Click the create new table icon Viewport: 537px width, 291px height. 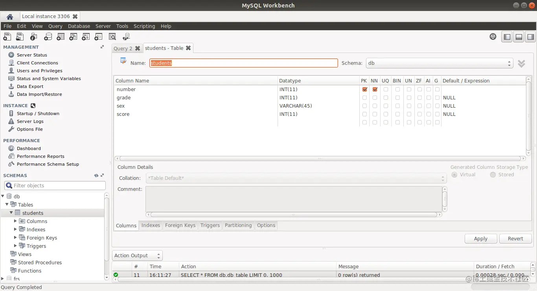[x=60, y=37]
